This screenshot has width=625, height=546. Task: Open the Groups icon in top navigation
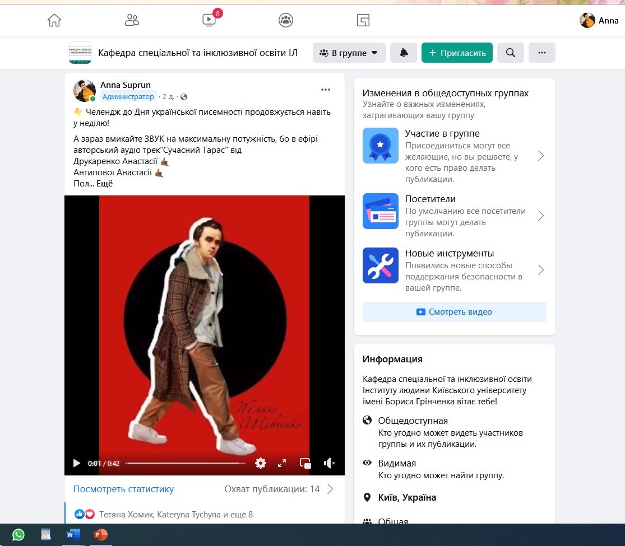(x=286, y=21)
